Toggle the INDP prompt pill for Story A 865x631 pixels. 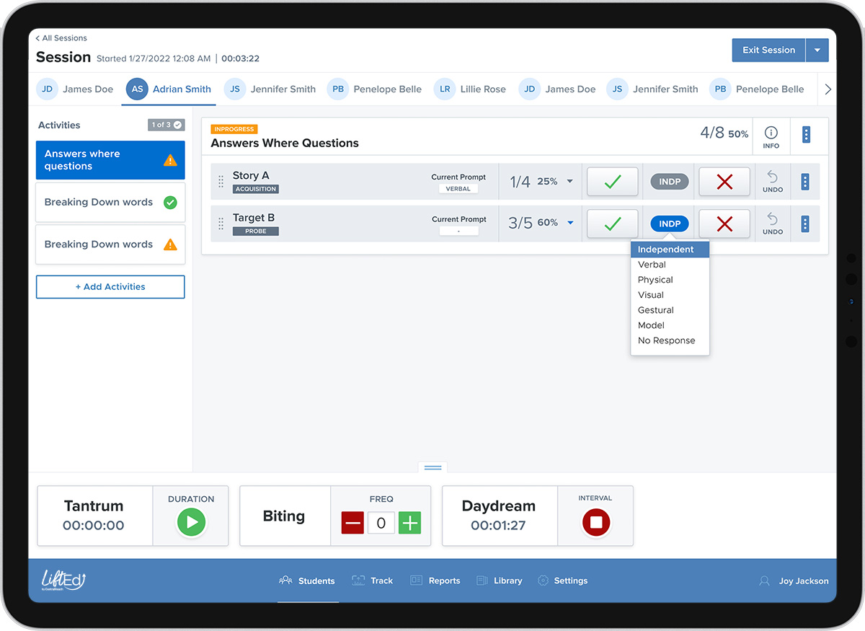click(670, 182)
